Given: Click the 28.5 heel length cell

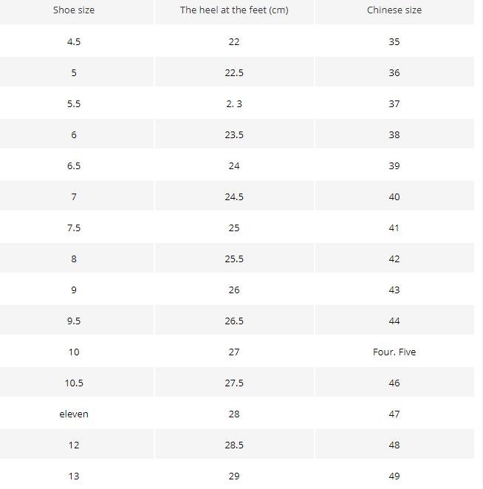Looking at the screenshot, I should (x=234, y=445).
